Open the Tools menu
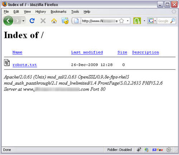 [x=75, y=12]
